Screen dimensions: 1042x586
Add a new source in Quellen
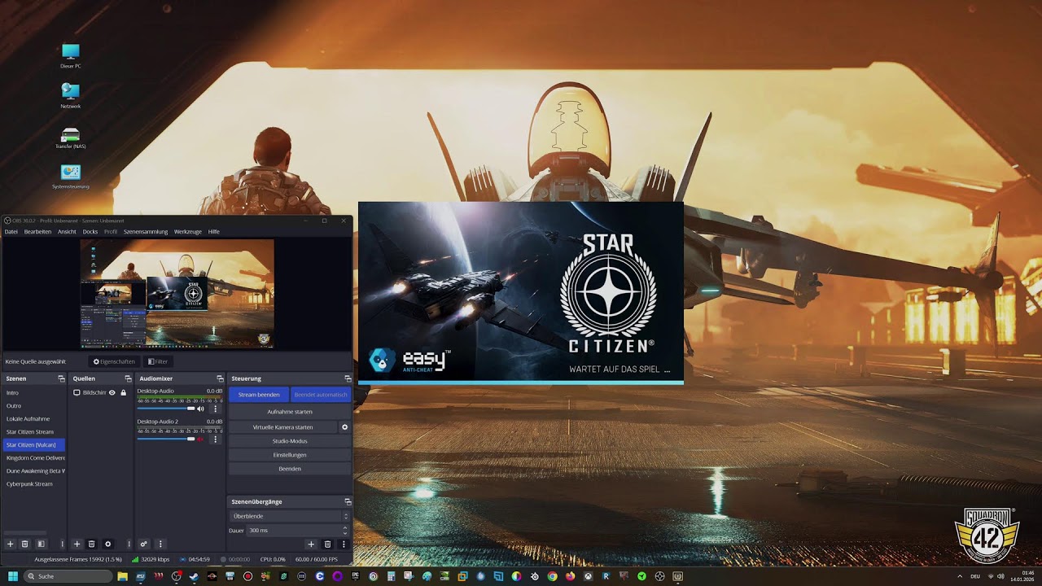coord(77,544)
